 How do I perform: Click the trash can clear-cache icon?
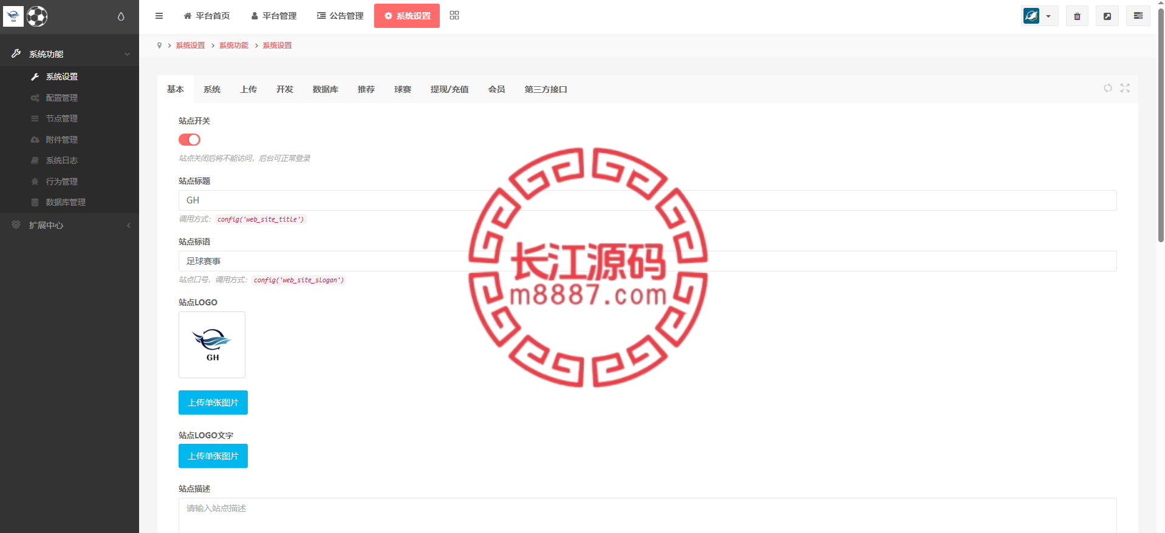click(x=1077, y=16)
